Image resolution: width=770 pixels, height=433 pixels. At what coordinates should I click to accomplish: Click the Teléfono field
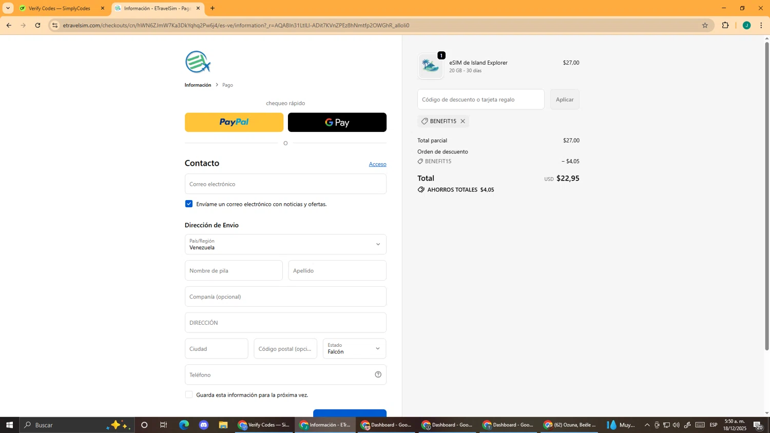(285, 375)
